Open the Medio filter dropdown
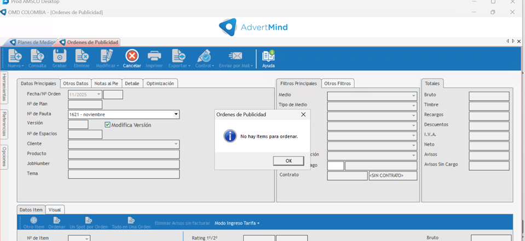 [x=414, y=96]
